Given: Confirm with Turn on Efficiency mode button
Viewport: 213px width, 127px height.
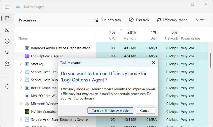Looking at the screenshot, I should pyautogui.click(x=110, y=111).
